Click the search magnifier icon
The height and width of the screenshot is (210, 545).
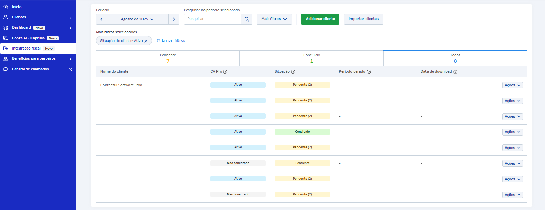click(x=247, y=19)
